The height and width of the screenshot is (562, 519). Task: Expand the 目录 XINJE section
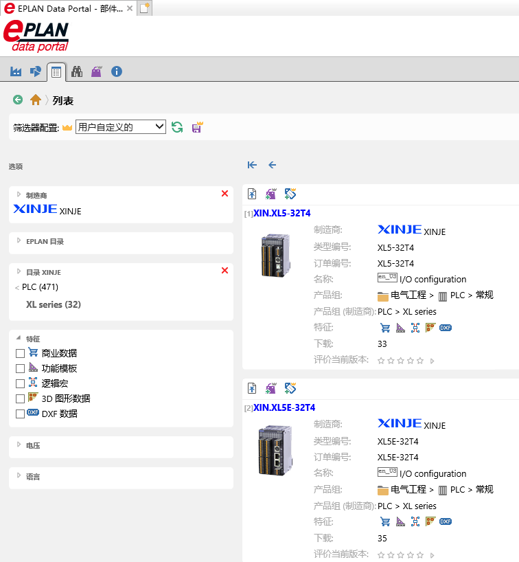pos(19,271)
